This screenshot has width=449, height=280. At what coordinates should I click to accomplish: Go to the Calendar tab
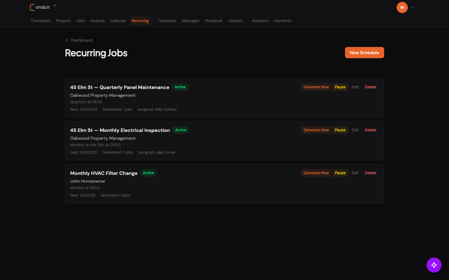click(118, 21)
